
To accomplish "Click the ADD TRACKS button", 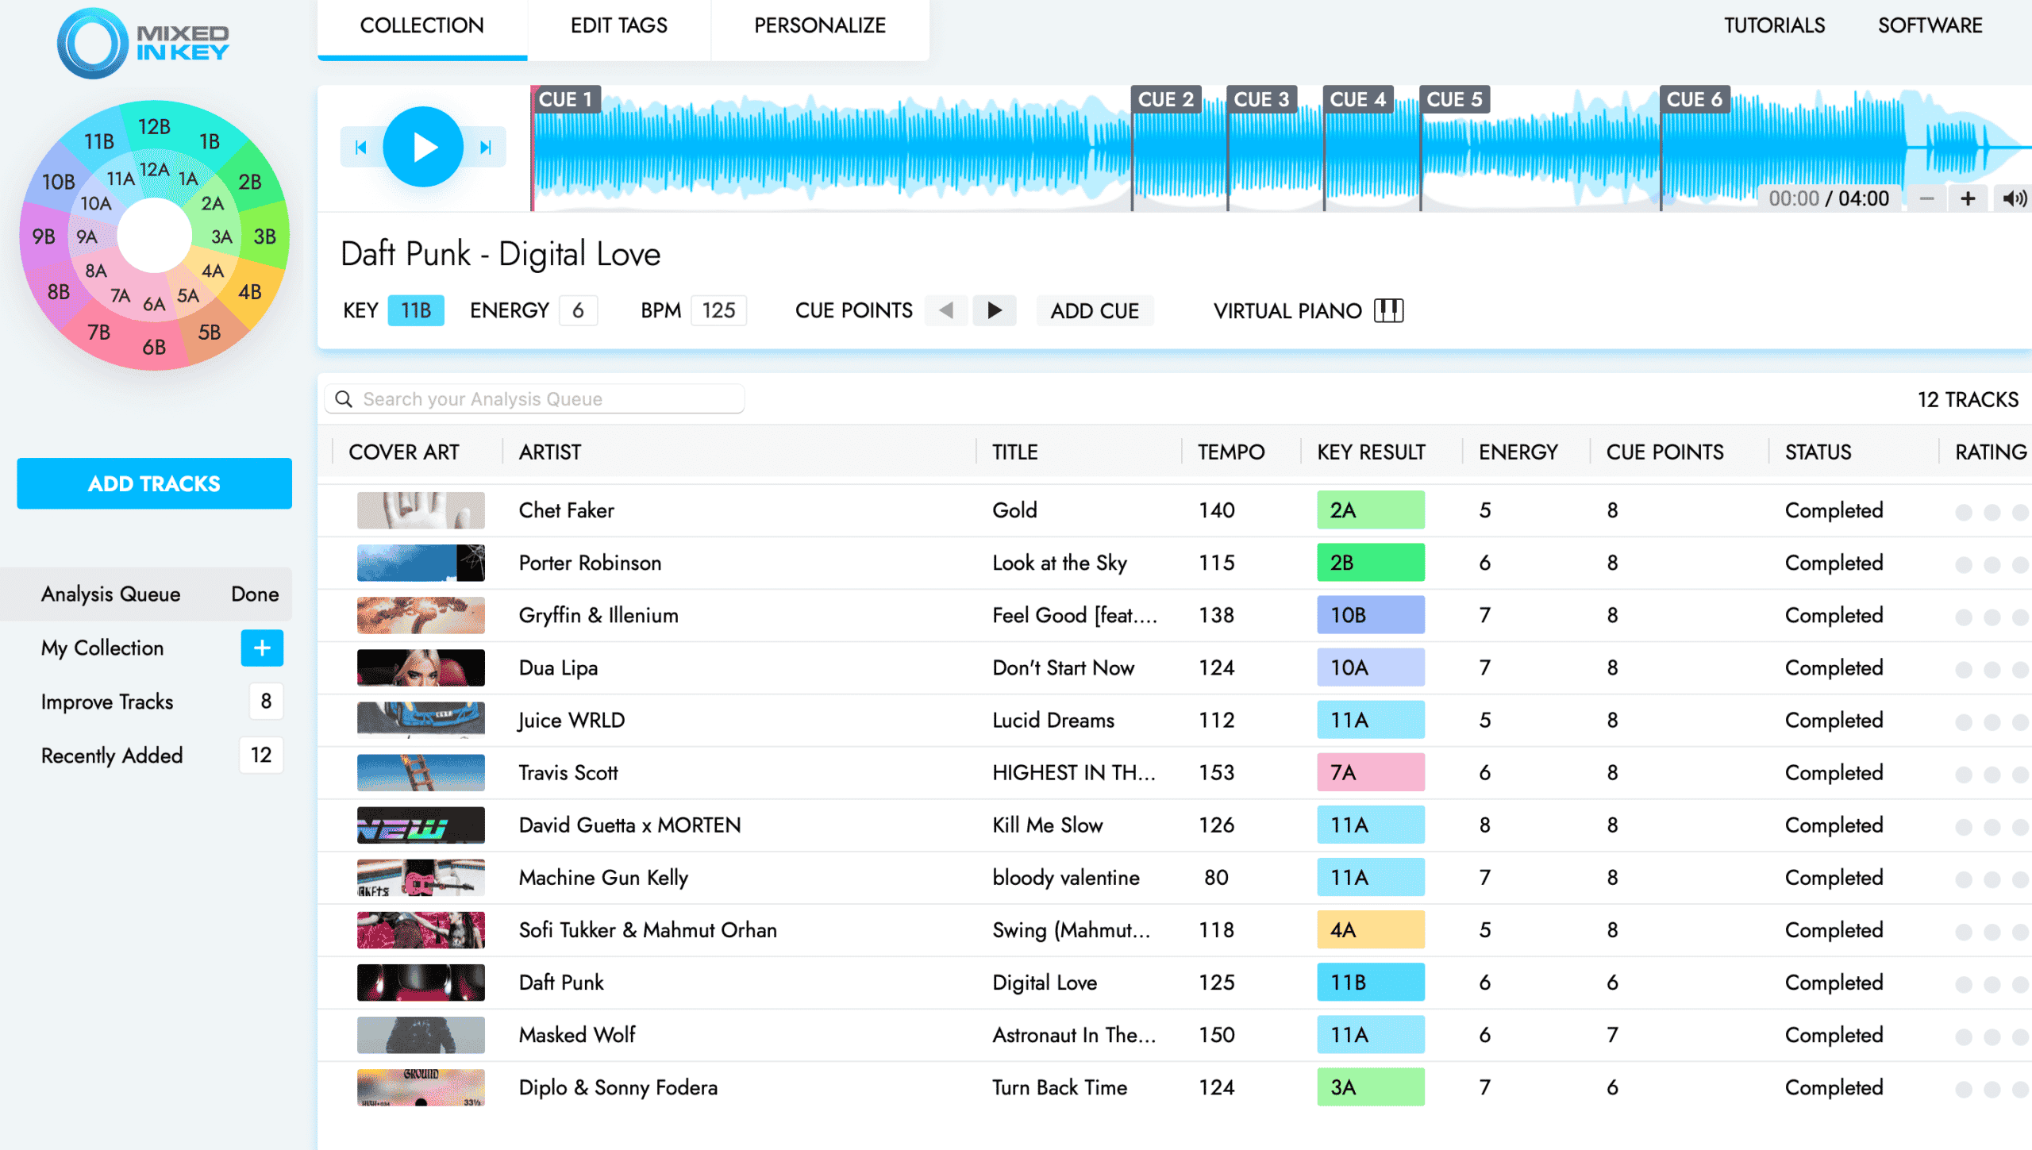I will (152, 484).
